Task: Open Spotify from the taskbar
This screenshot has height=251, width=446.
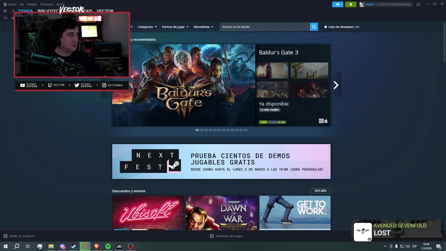Action: click(108, 246)
